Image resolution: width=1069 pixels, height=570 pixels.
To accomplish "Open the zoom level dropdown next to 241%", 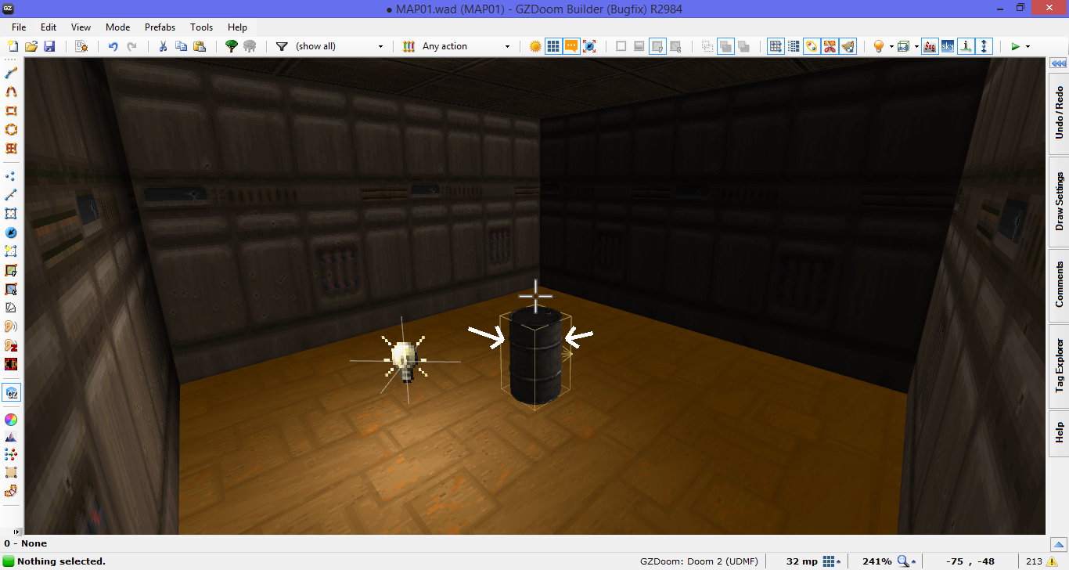I will (906, 561).
